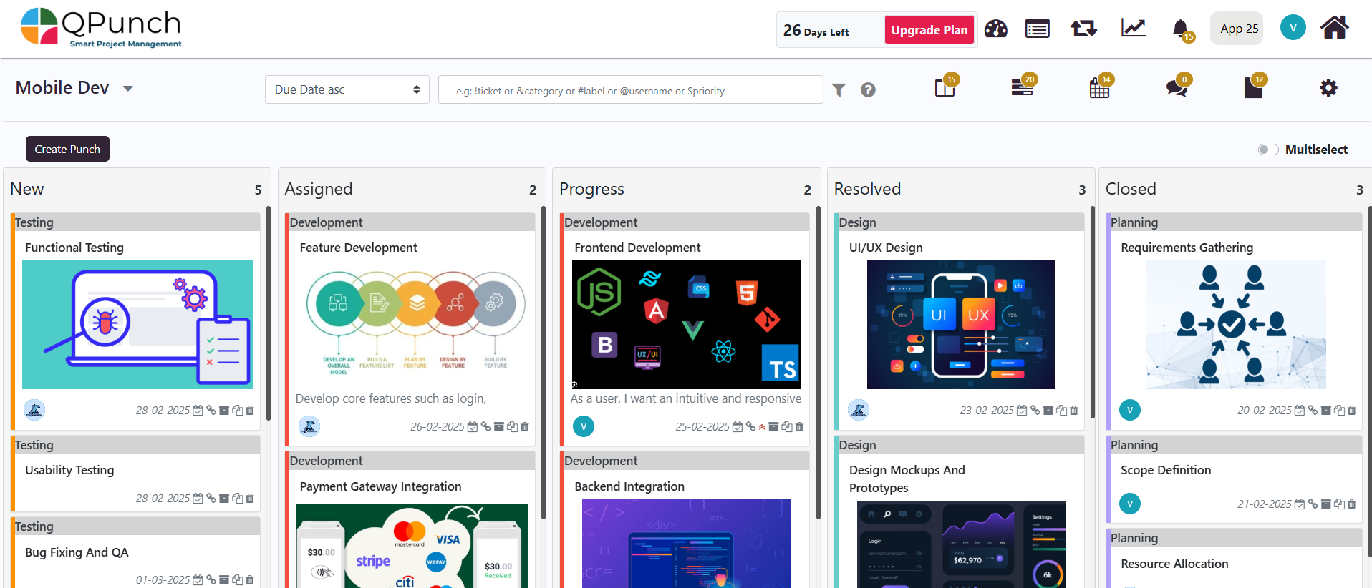Screen dimensions: 1372x588
Task: Click the Frontend Development frameworks thumbnail
Action: click(686, 325)
